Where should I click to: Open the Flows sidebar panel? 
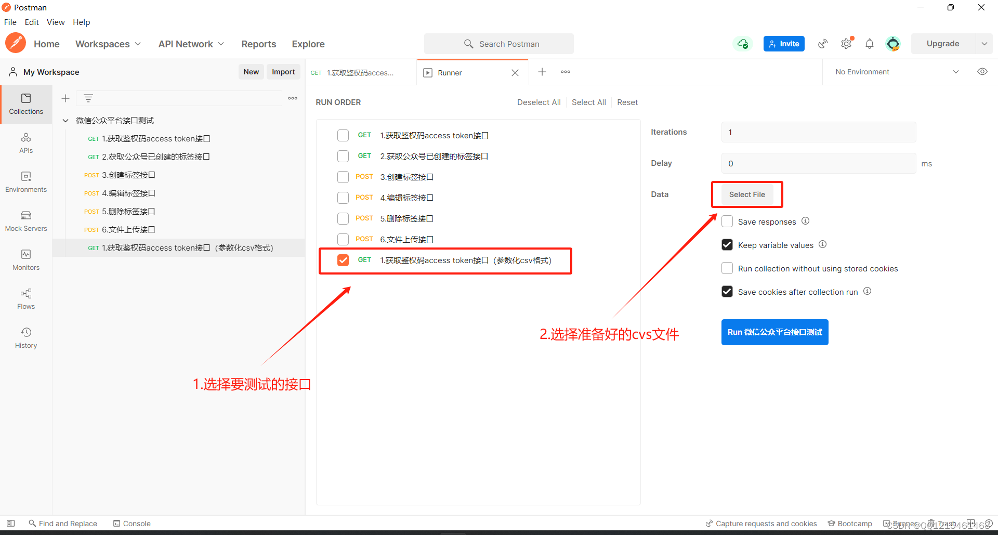26,299
